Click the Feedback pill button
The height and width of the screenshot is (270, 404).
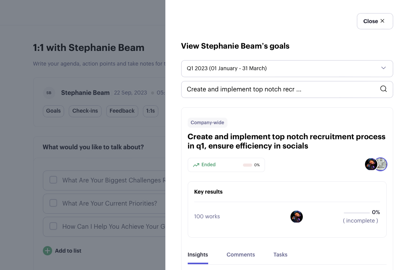tap(122, 111)
